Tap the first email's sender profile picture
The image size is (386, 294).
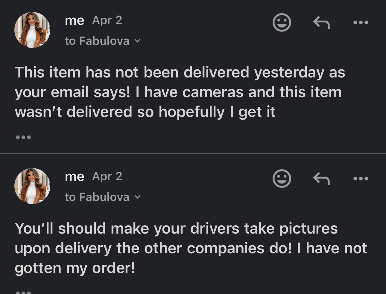(32, 30)
